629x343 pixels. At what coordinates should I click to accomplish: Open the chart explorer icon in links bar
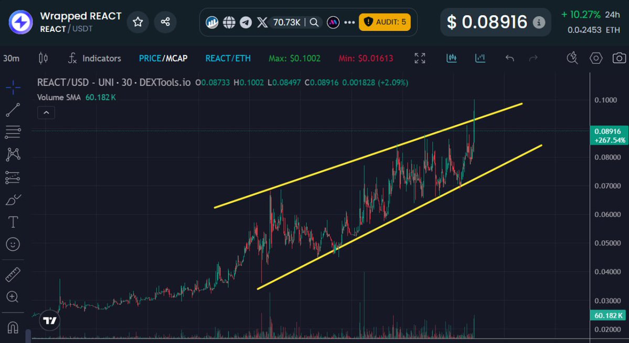[x=212, y=23]
